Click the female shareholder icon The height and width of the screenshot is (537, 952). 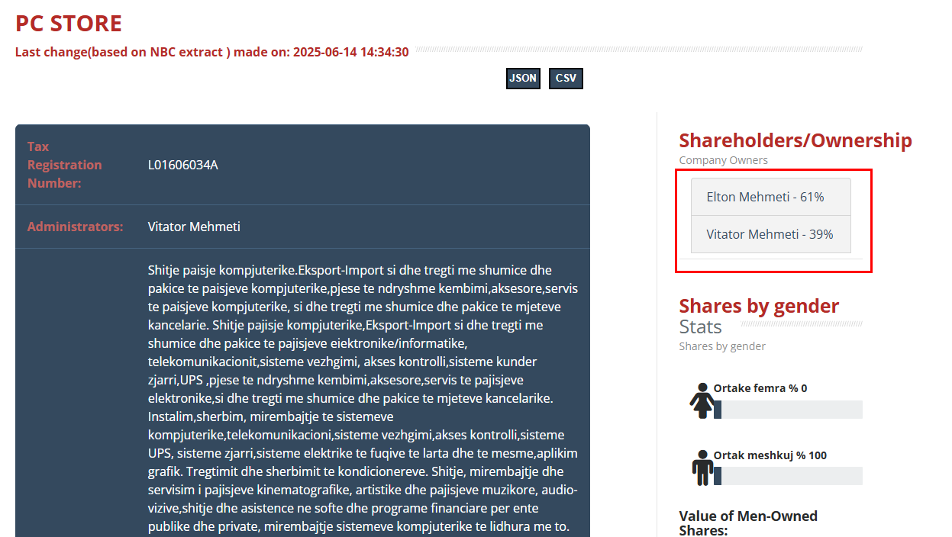click(702, 400)
